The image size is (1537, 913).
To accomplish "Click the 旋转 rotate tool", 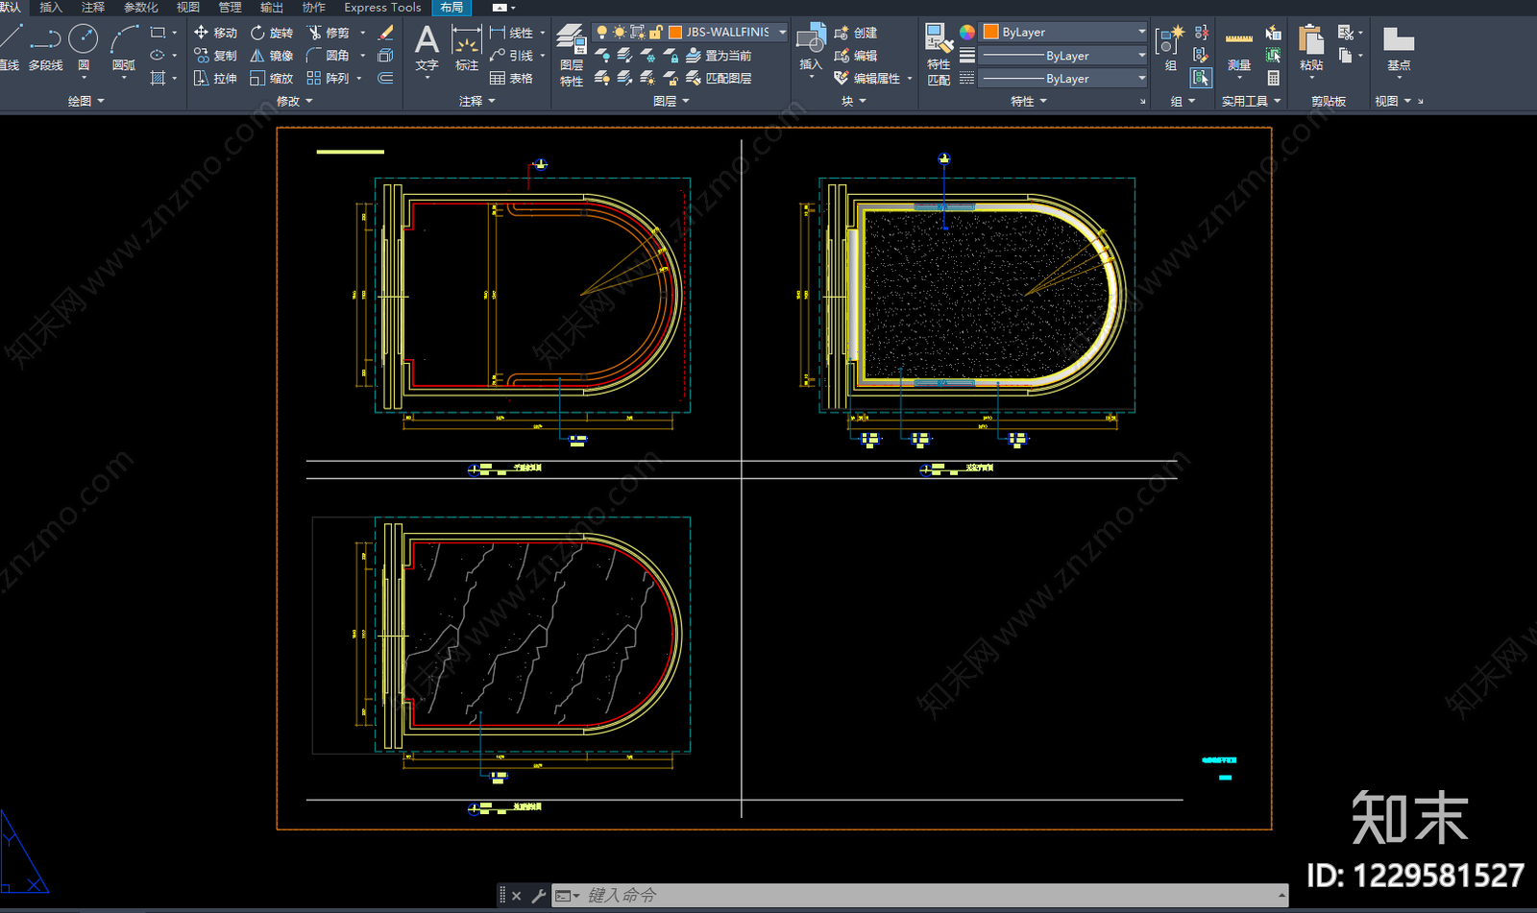I will point(272,33).
